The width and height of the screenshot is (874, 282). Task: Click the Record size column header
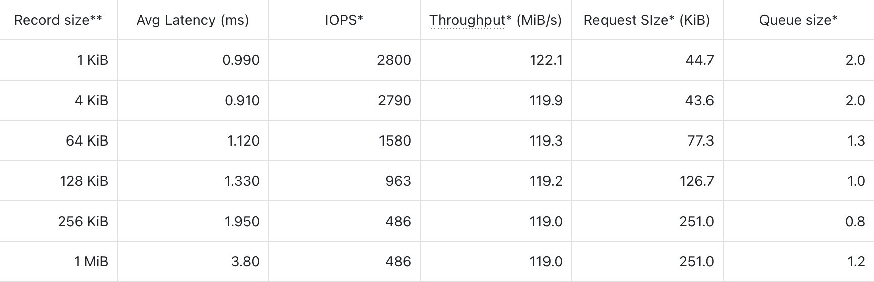[58, 20]
